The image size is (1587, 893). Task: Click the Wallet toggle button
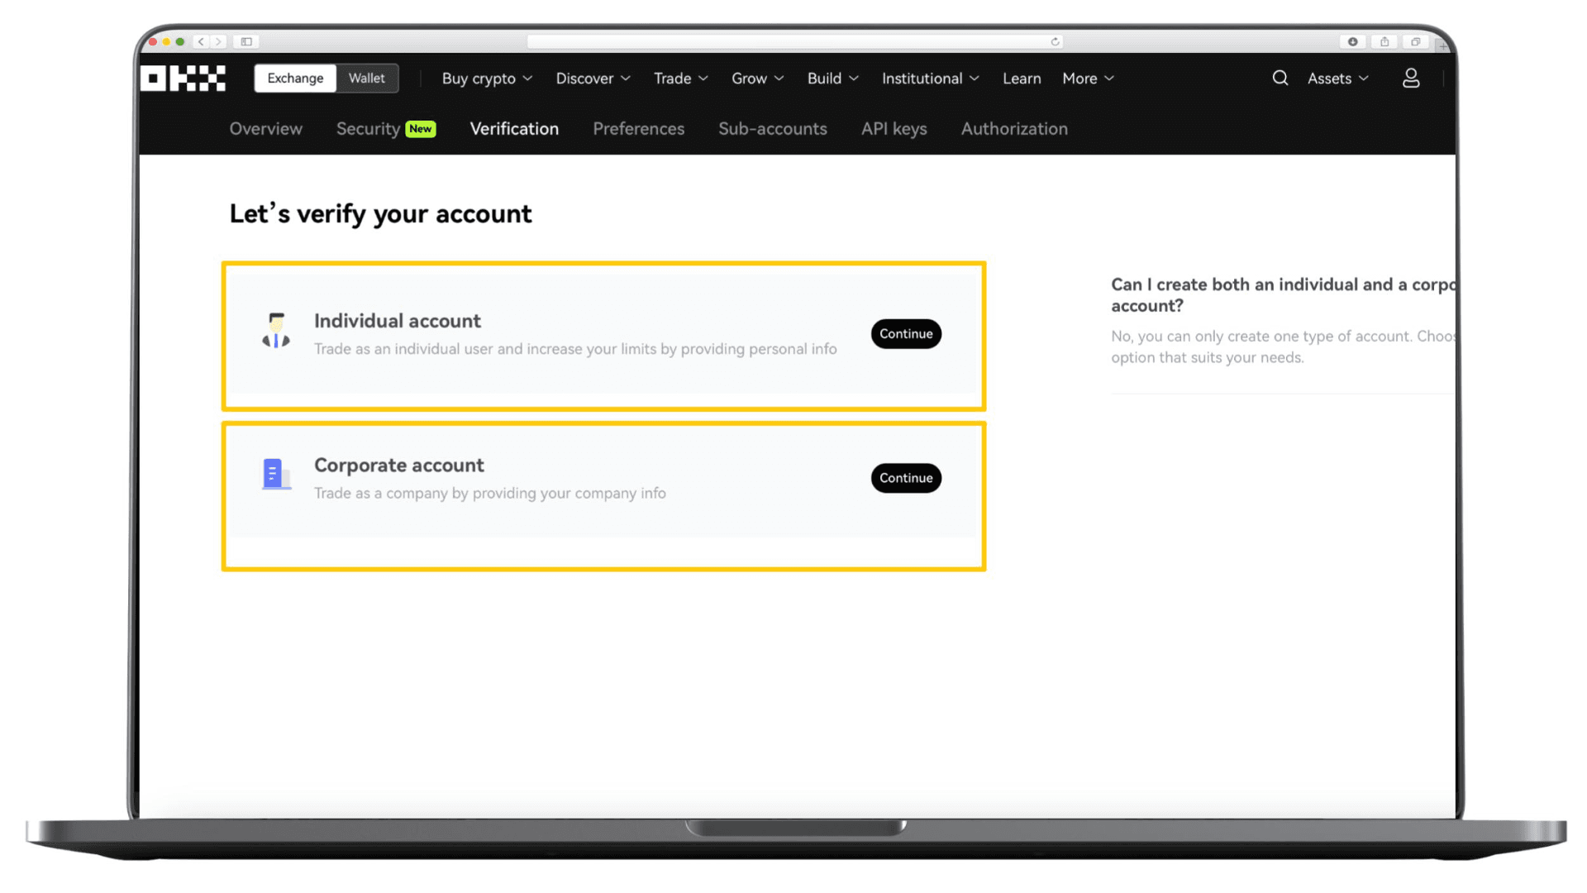366,78
